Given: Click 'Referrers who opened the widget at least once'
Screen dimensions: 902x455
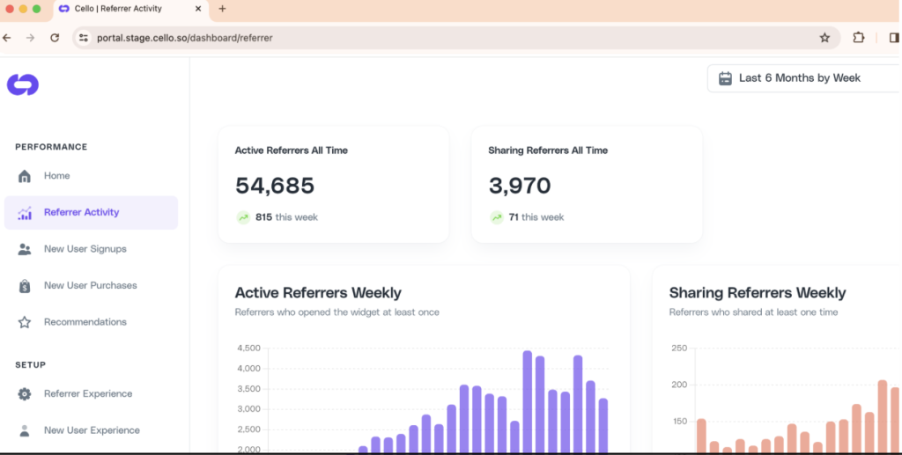Looking at the screenshot, I should 337,312.
